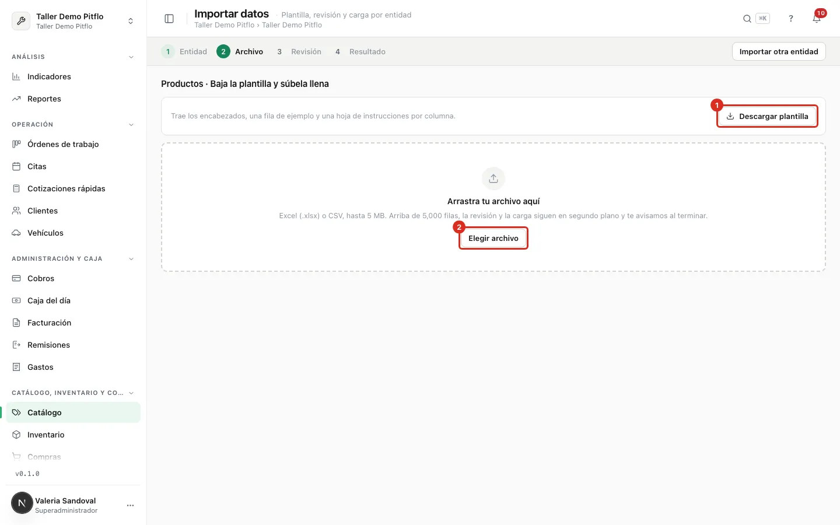Open Gastos in the sidebar

73,367
